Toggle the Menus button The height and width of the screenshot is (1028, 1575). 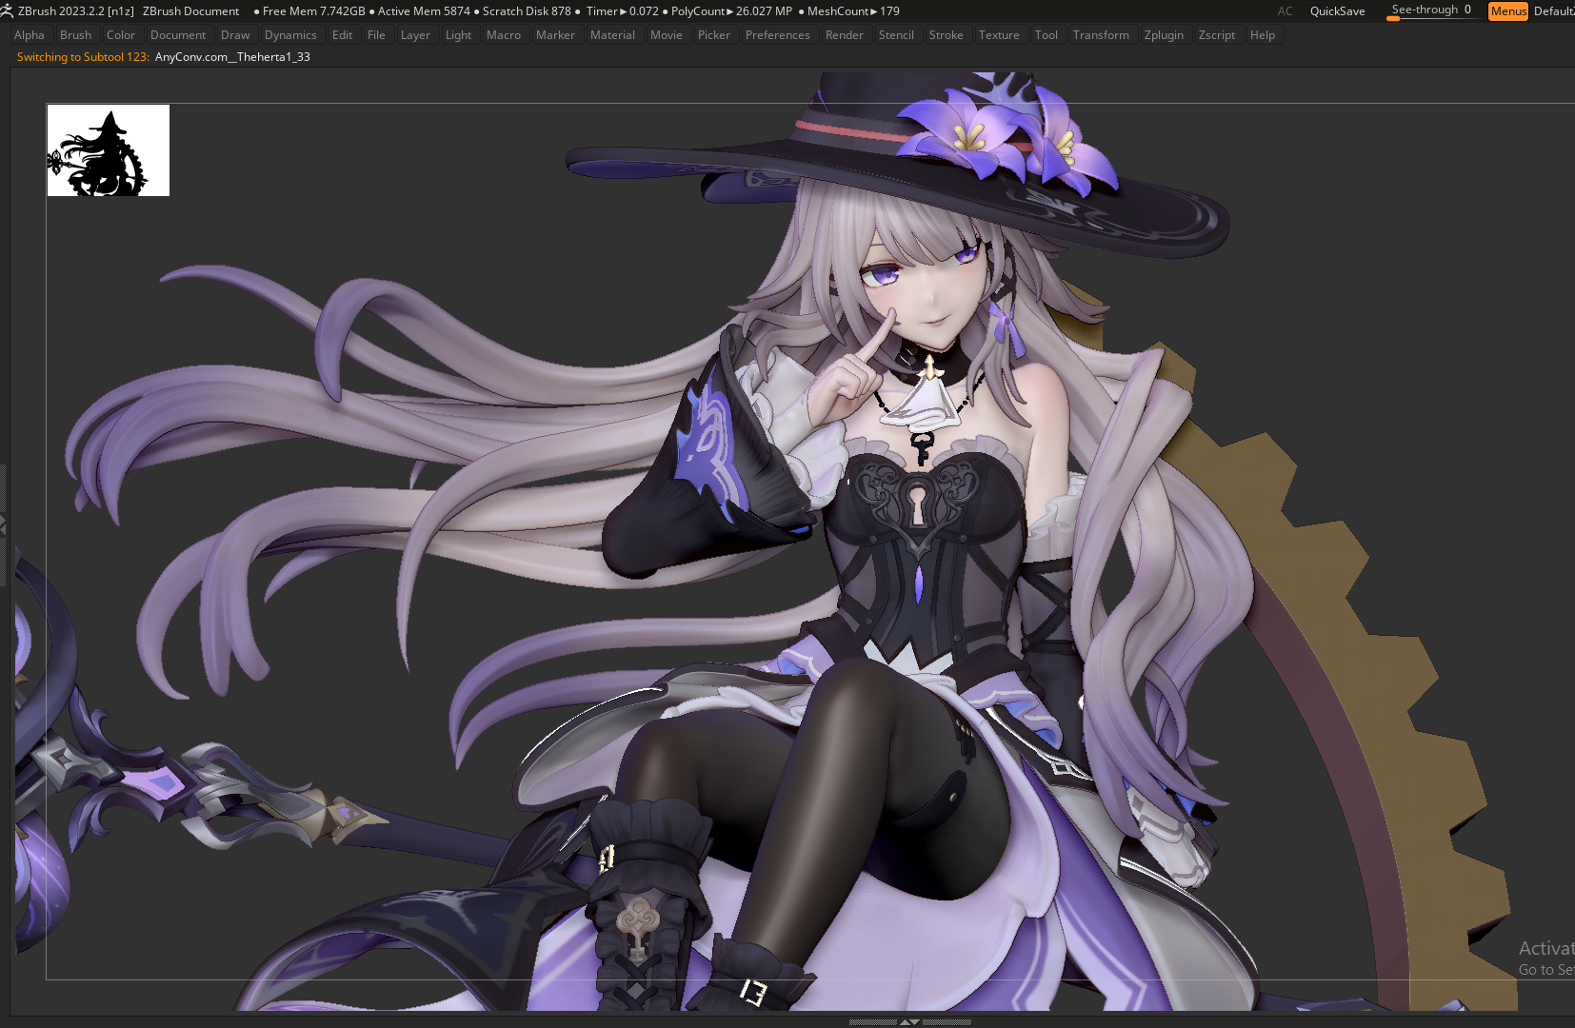pos(1508,11)
